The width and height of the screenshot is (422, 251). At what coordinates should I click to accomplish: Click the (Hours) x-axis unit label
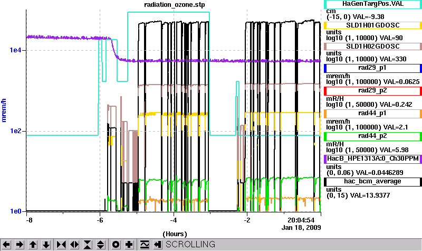[175, 234]
